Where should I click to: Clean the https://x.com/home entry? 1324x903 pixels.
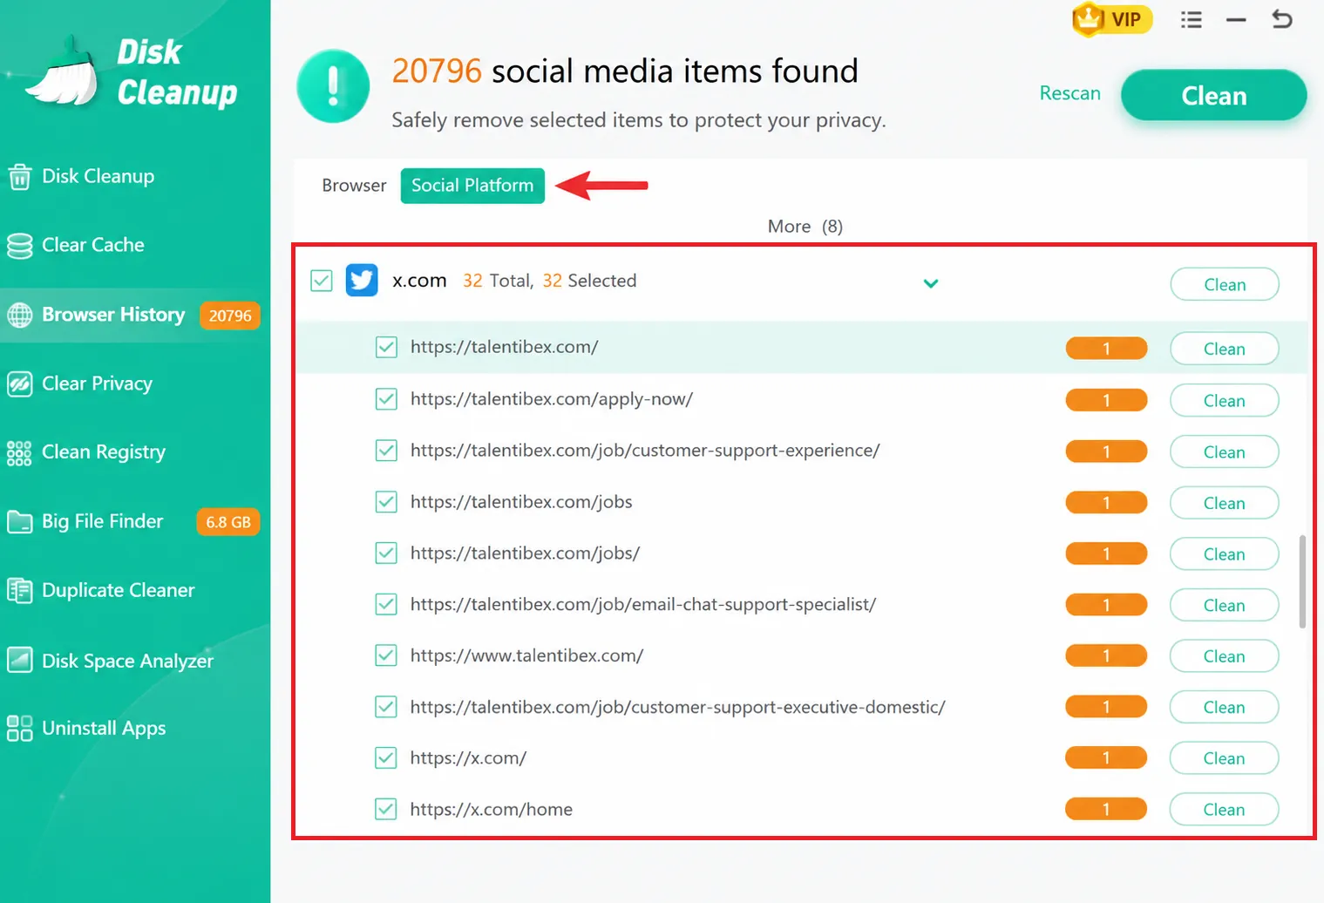pyautogui.click(x=1224, y=810)
